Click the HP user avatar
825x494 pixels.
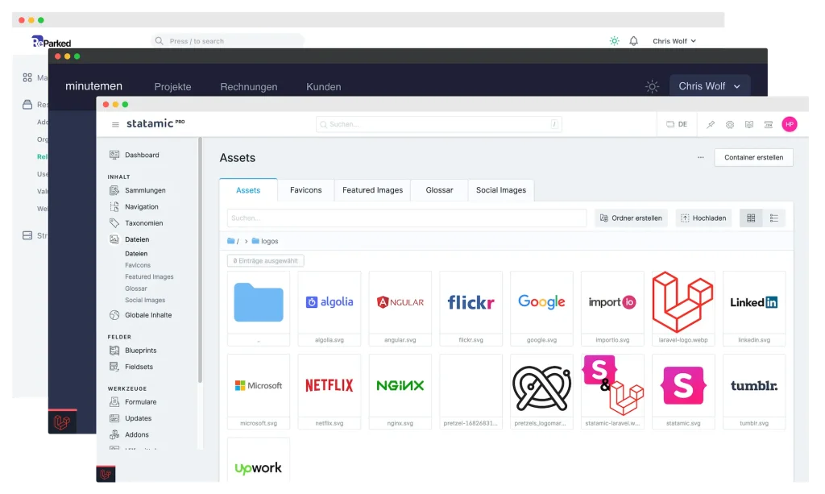[x=789, y=124]
